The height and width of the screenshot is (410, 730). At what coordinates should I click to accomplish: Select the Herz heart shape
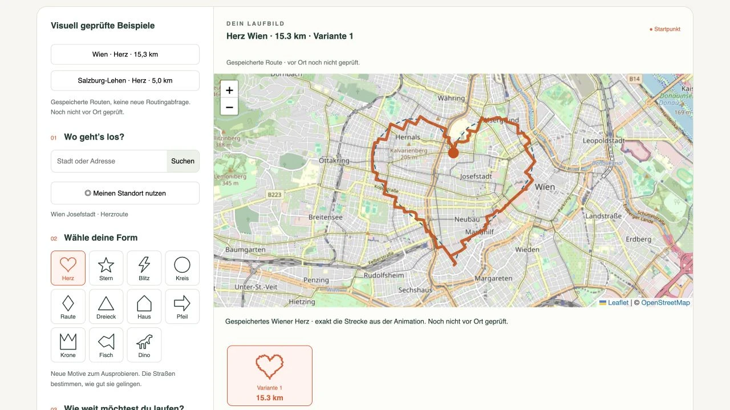tap(68, 268)
